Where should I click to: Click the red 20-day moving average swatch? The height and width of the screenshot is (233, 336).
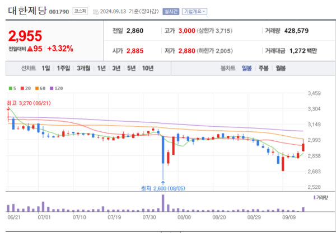[x=22, y=88]
